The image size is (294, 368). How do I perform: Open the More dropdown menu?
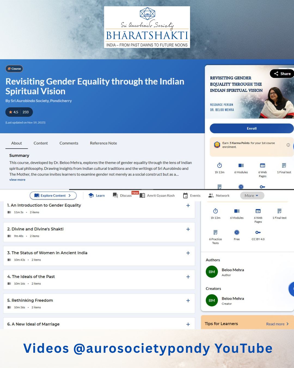pyautogui.click(x=252, y=195)
